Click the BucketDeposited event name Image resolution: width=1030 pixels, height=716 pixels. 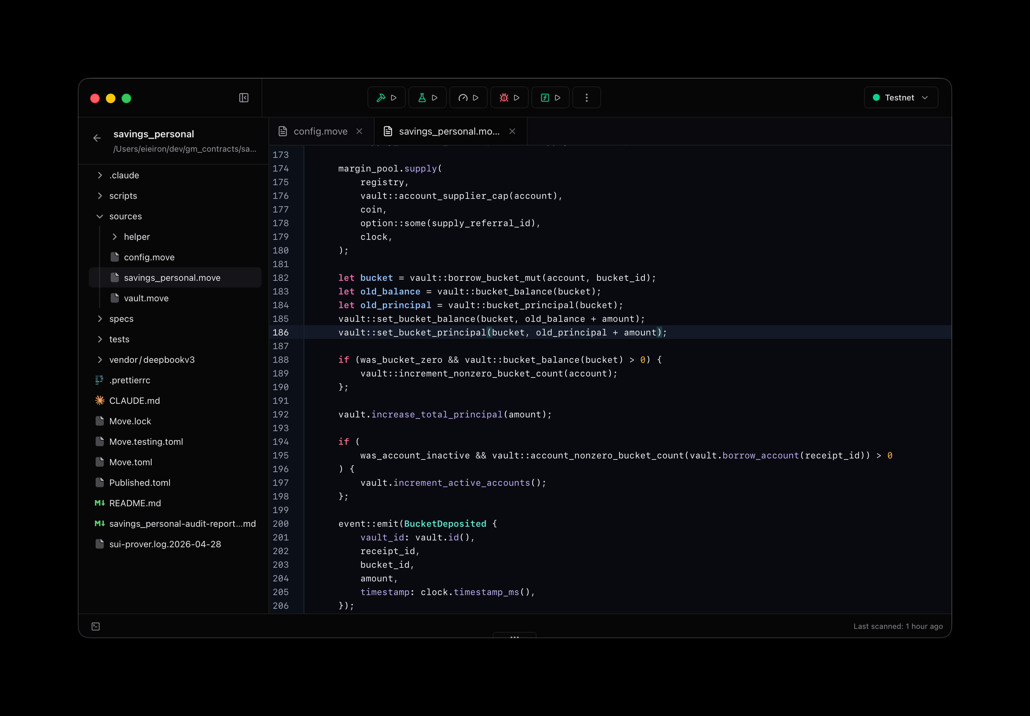[445, 524]
